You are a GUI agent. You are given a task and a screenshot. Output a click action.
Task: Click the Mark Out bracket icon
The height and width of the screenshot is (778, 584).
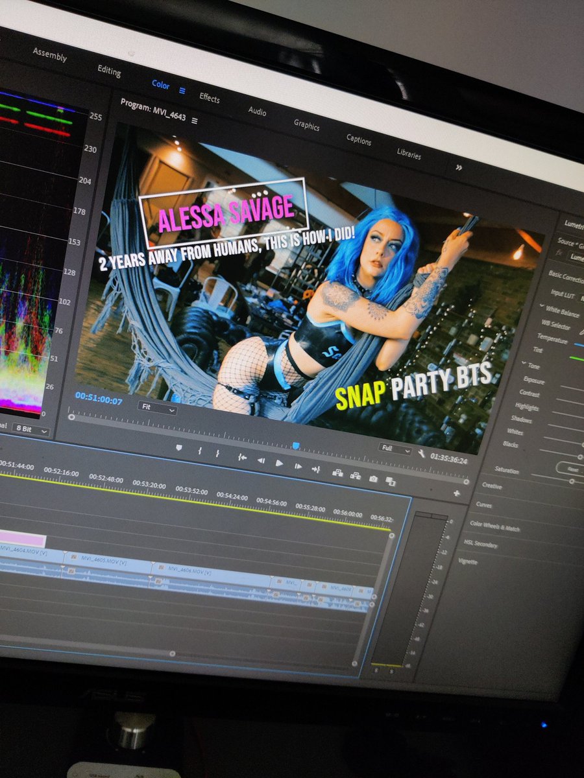pos(218,453)
